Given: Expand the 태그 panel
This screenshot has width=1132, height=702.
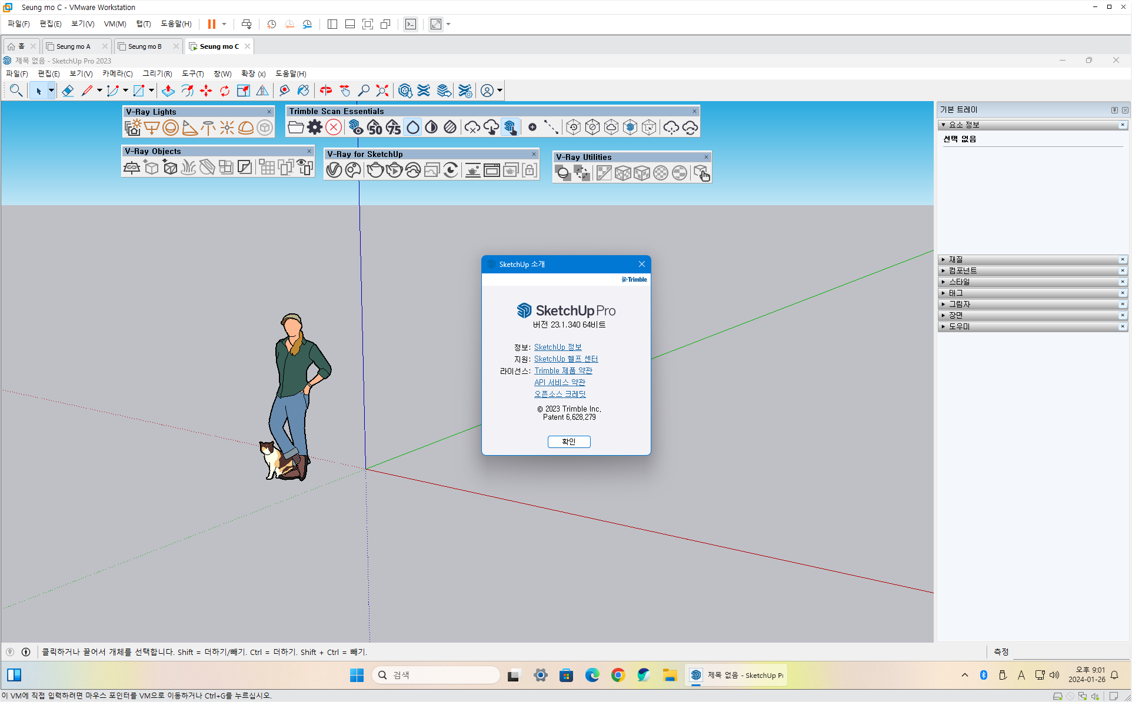Looking at the screenshot, I should pyautogui.click(x=955, y=293).
